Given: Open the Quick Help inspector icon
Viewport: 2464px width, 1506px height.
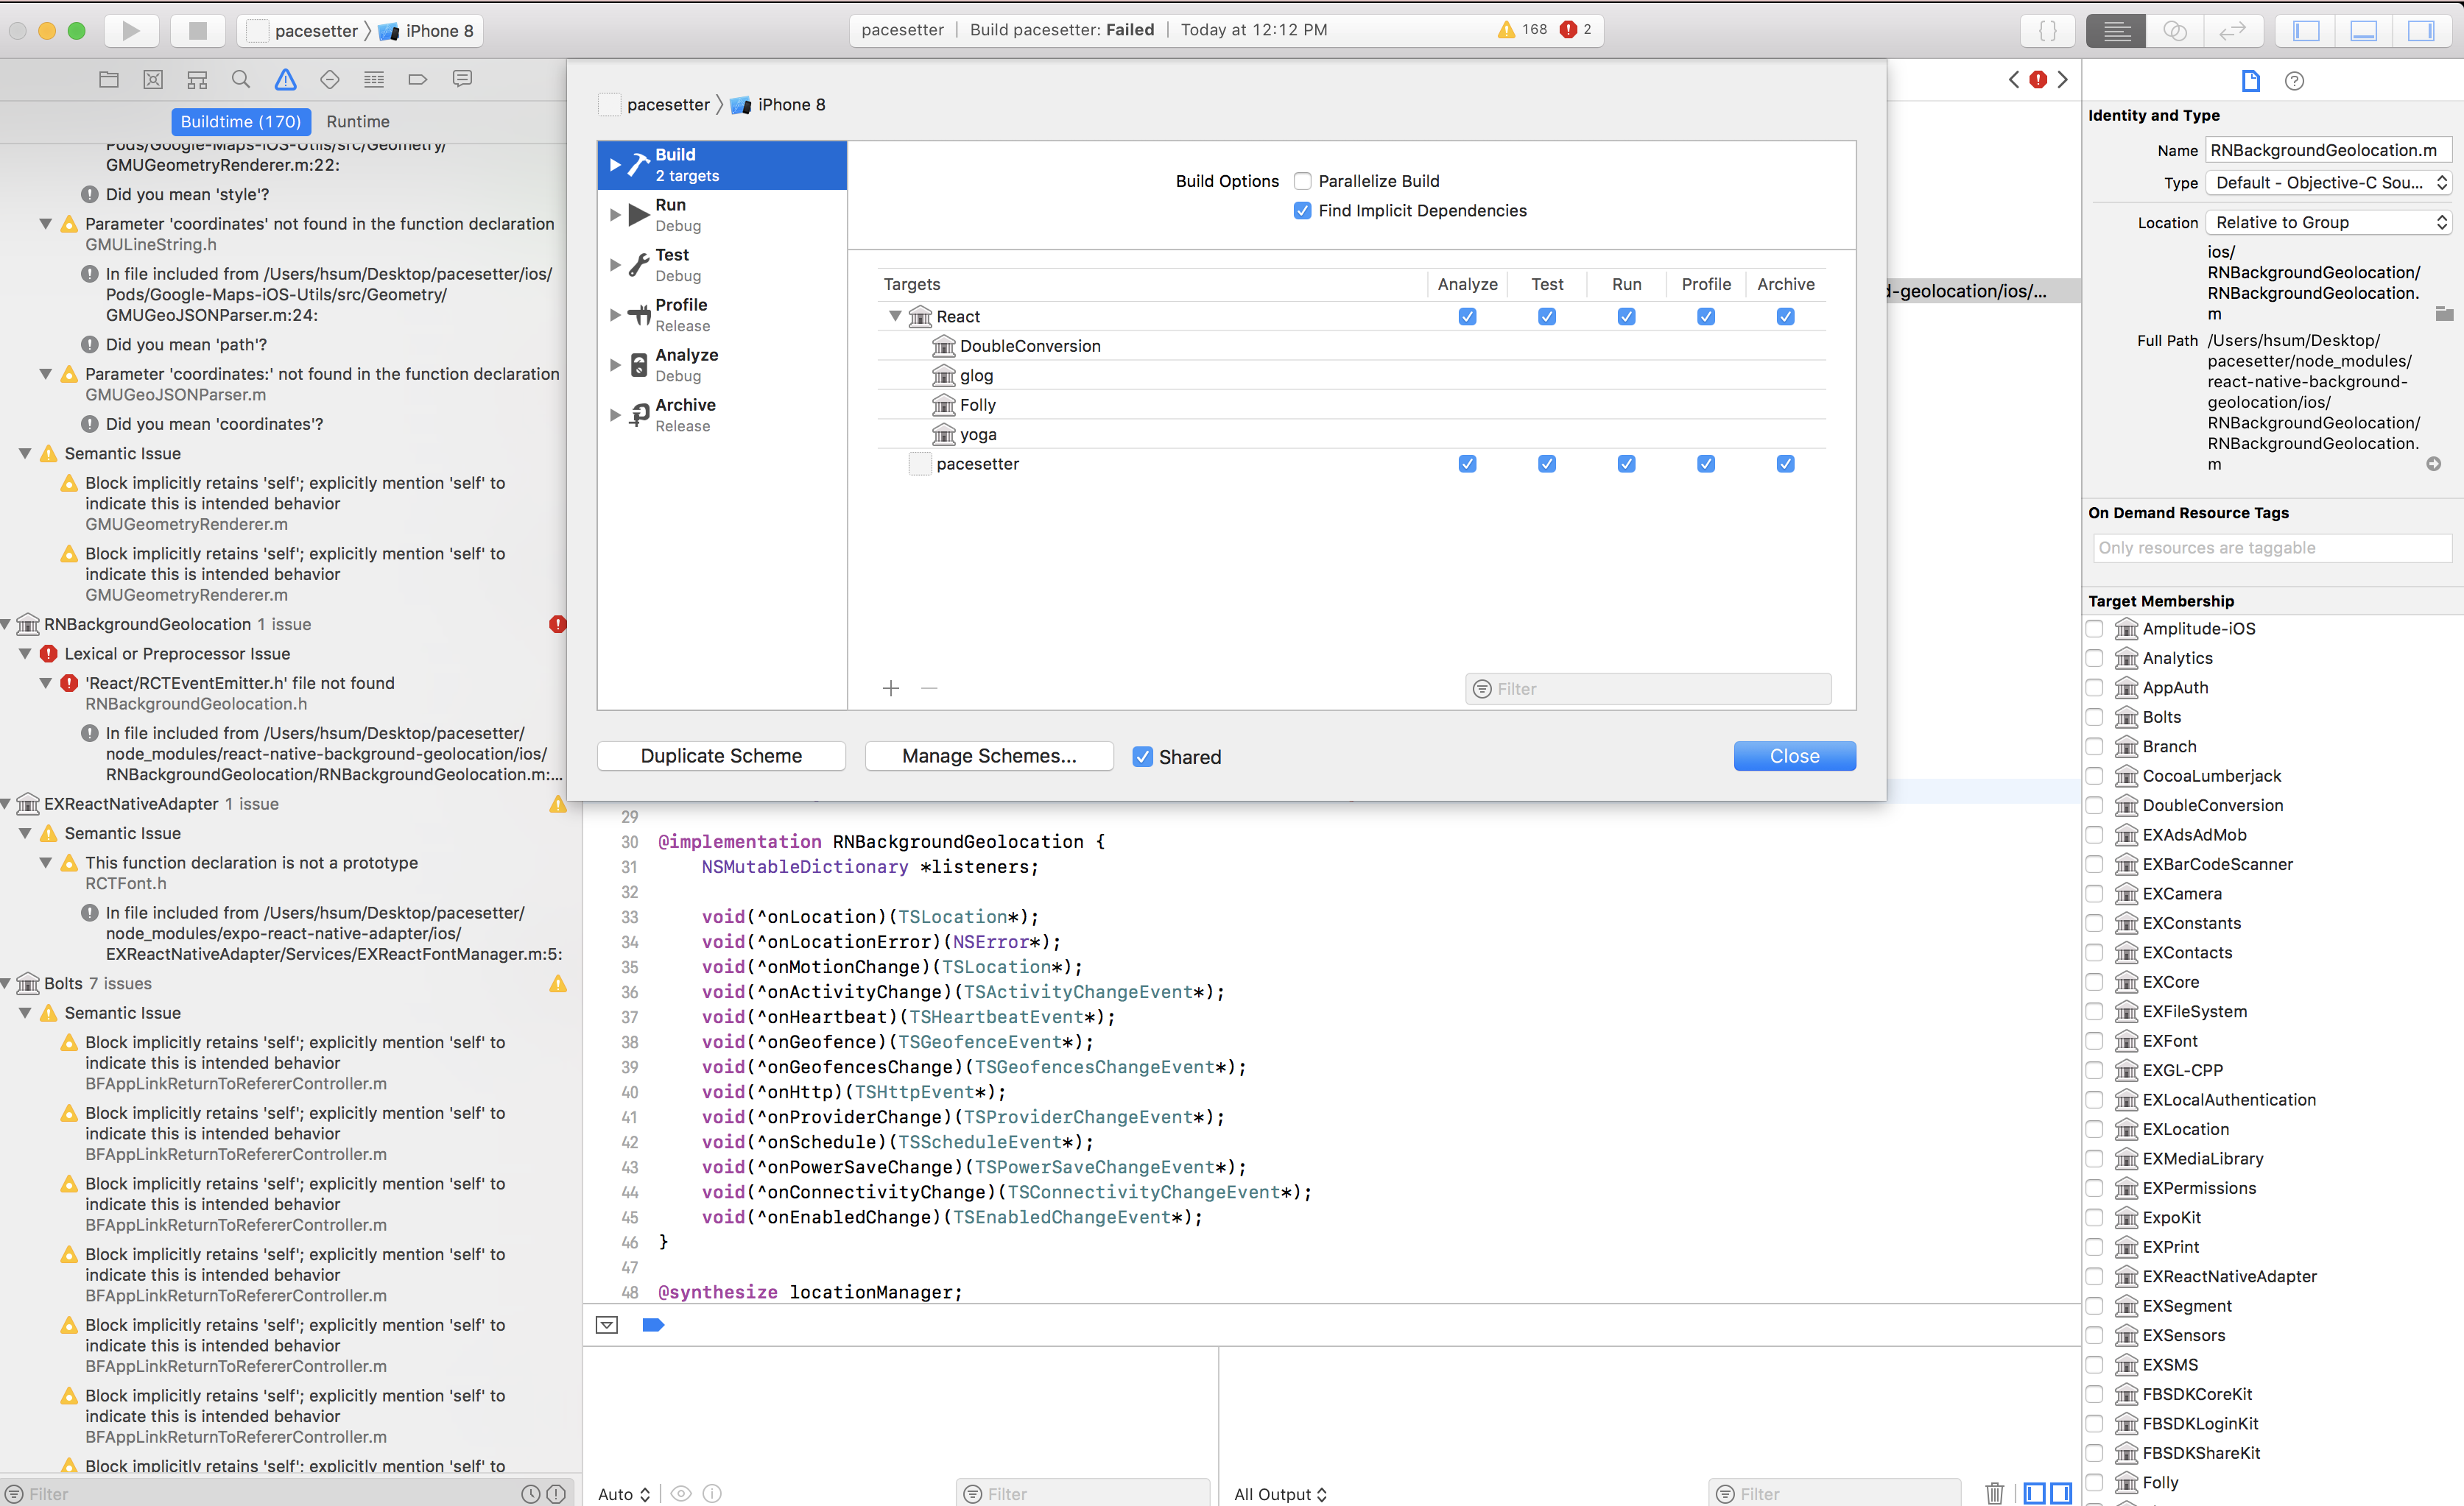Looking at the screenshot, I should point(2295,81).
